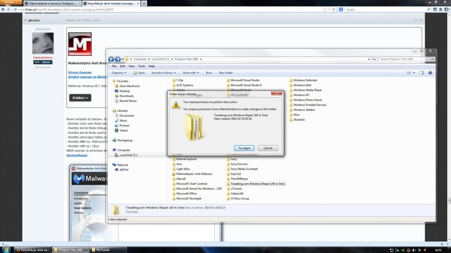Select Computer breadcrumb in address bar
The image size is (451, 253).
coord(140,59)
